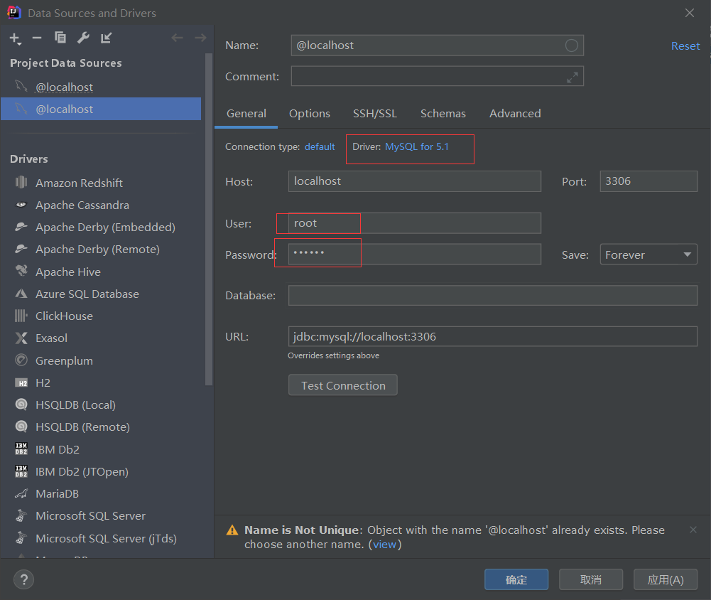Click Reset link
The width and height of the screenshot is (711, 600).
point(685,45)
